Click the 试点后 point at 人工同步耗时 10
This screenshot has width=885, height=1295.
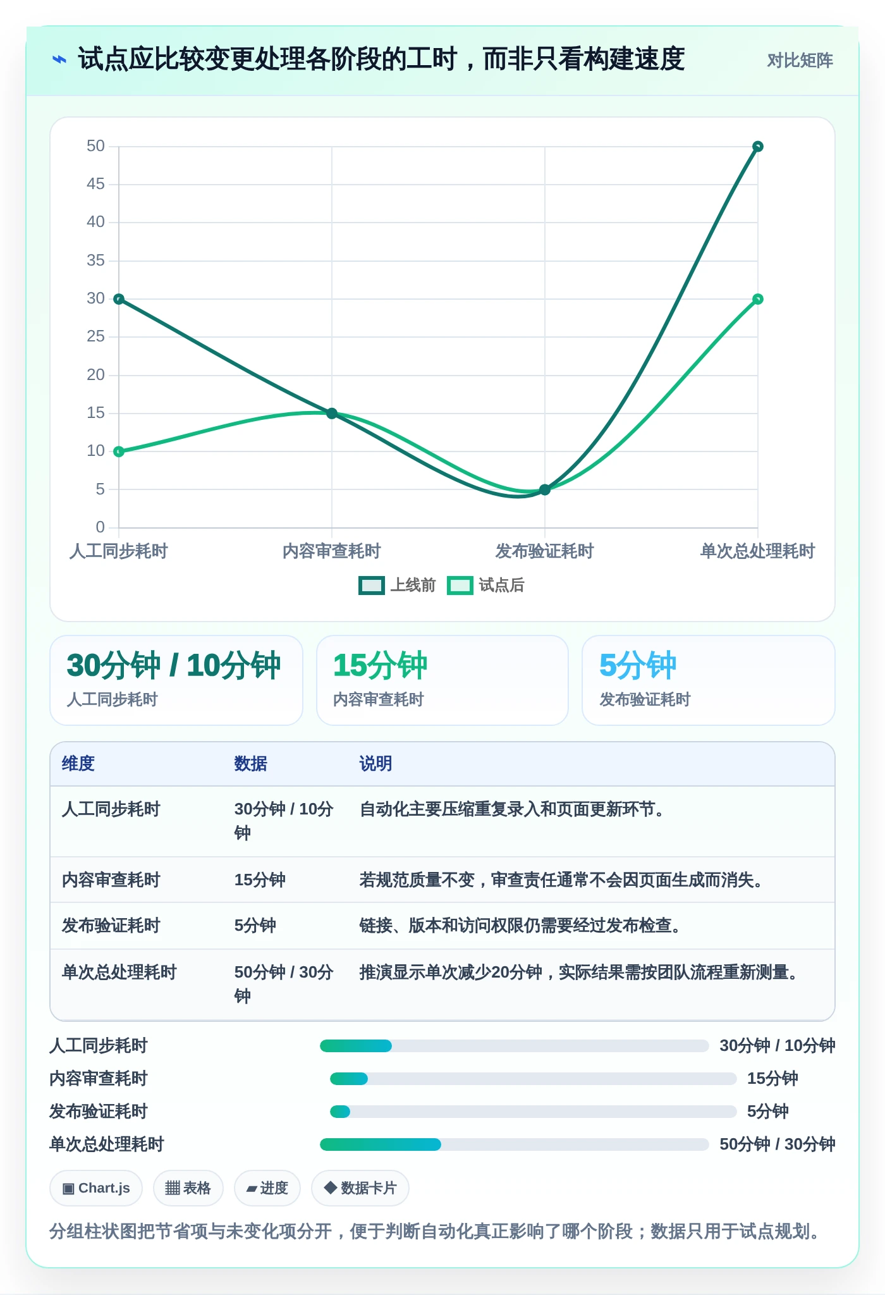(119, 451)
